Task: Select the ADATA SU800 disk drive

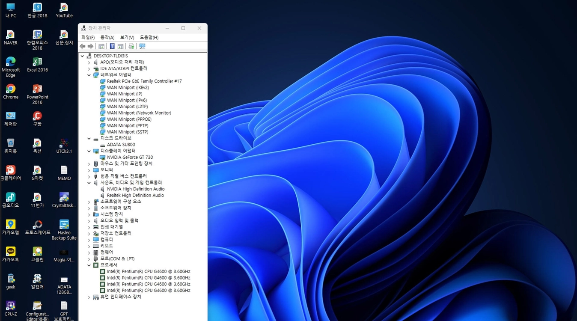Action: [x=121, y=145]
